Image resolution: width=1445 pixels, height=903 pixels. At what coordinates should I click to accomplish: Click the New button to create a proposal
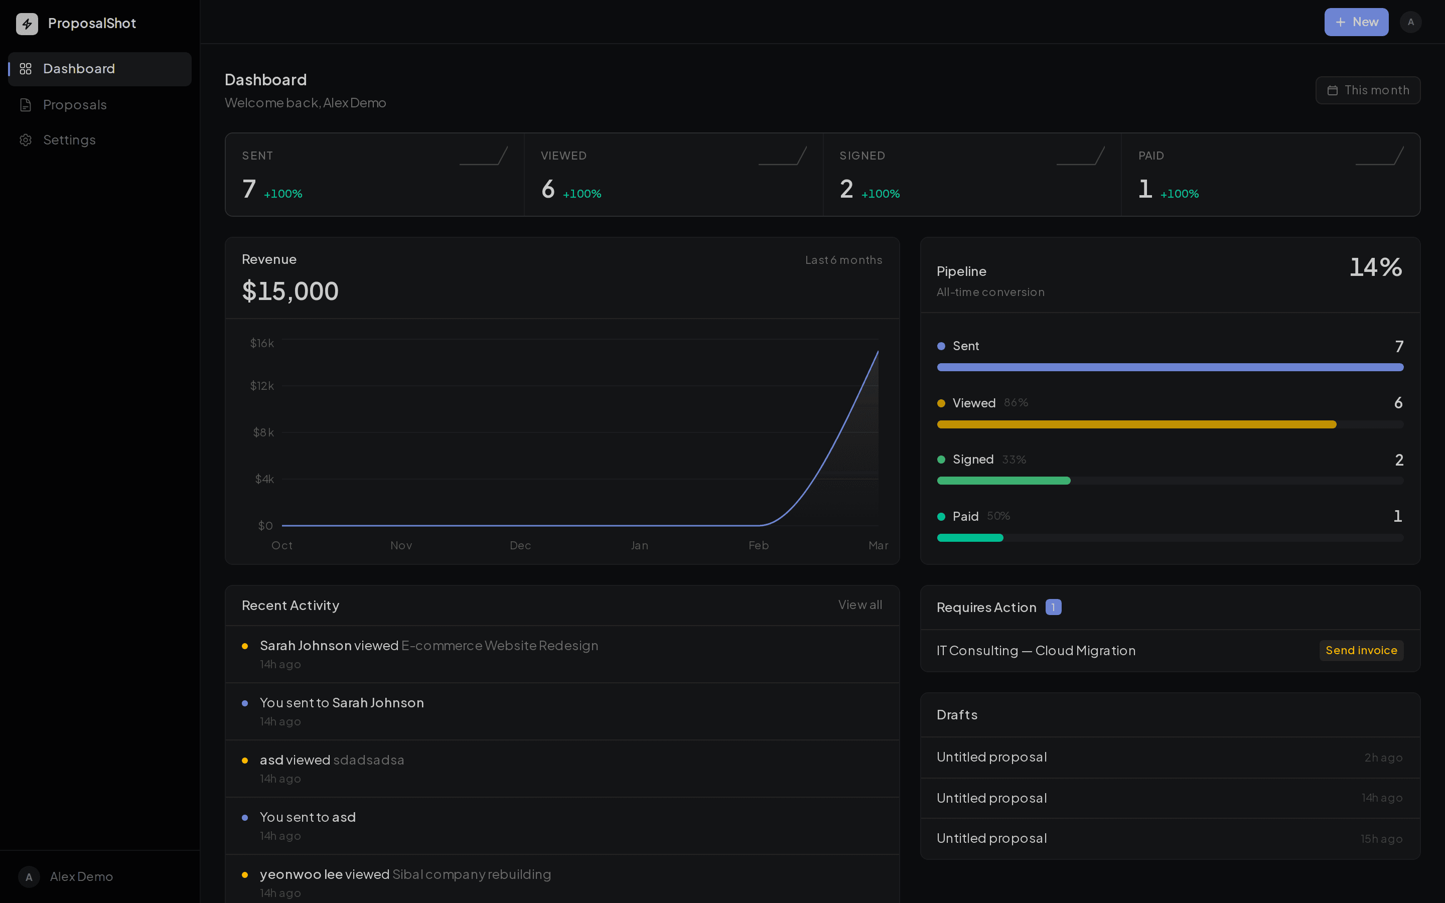point(1356,22)
